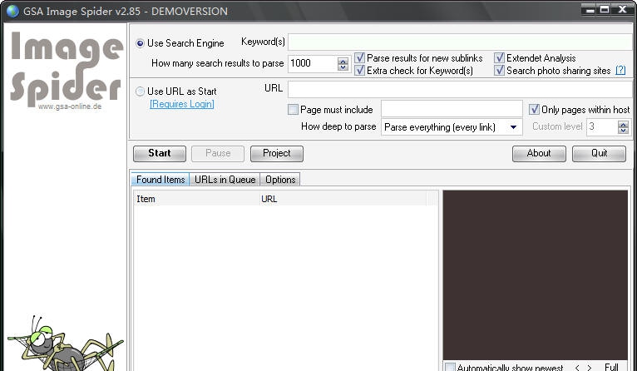This screenshot has height=371, width=637.
Task: Click the globe application icon in title bar
Action: (12, 11)
